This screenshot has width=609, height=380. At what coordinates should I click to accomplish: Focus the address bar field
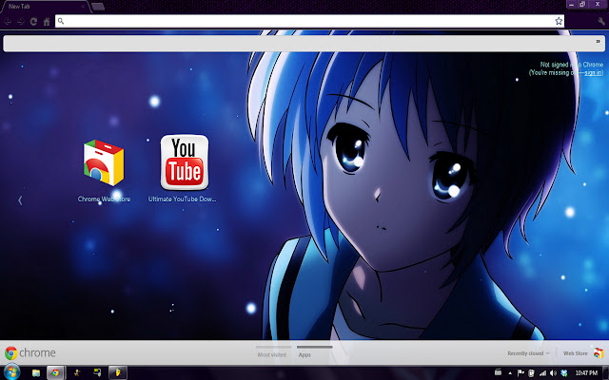pyautogui.click(x=309, y=21)
